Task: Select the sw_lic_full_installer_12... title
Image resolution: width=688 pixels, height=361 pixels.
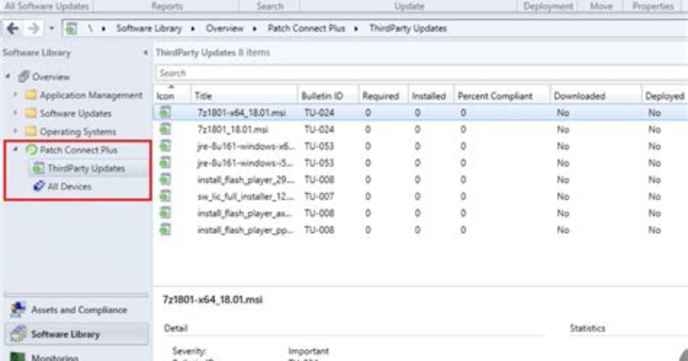Action: point(246,196)
